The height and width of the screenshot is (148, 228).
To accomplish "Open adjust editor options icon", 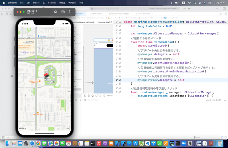I will [220, 14].
